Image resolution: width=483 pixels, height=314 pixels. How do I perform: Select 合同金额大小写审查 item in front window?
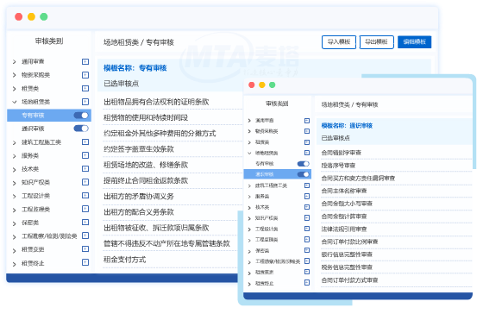pos(347,204)
